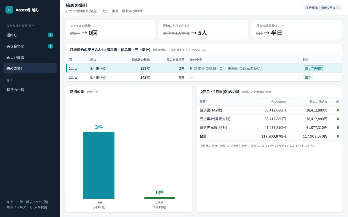Click the badge 4 beside 棚卸し
This screenshot has width=348, height=217.
pyautogui.click(x=51, y=35)
